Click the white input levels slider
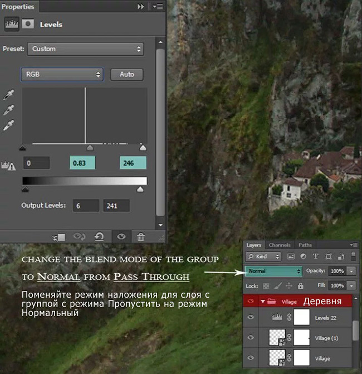362x374 pixels. pos(143,148)
